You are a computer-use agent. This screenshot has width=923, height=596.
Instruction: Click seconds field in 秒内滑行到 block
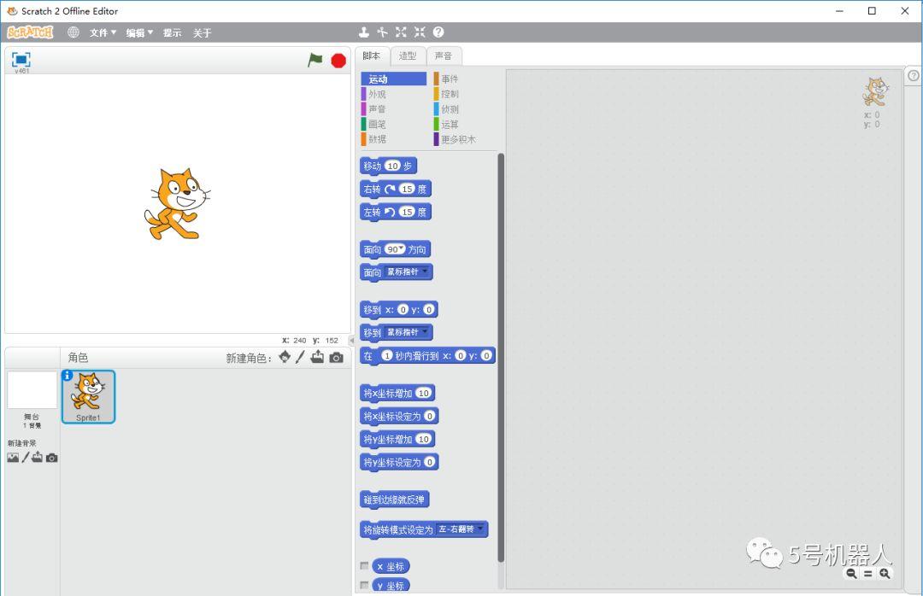point(387,355)
